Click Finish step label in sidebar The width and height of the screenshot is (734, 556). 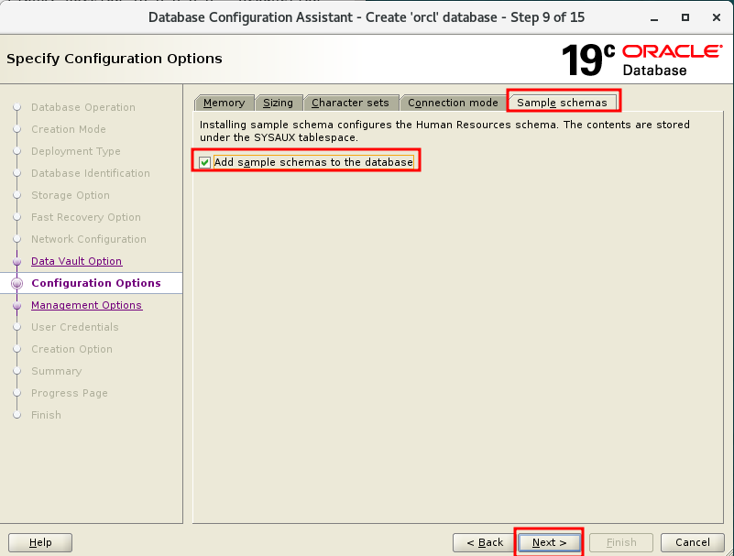46,415
